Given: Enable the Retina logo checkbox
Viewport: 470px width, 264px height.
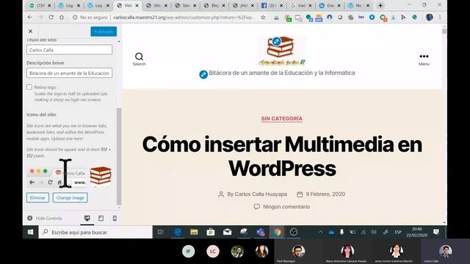Looking at the screenshot, I should tap(29, 87).
